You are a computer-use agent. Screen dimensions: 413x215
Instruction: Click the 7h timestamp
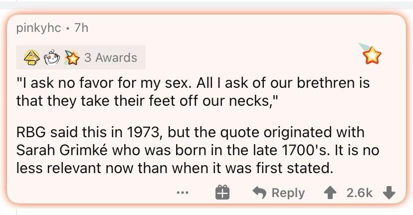pos(81,28)
